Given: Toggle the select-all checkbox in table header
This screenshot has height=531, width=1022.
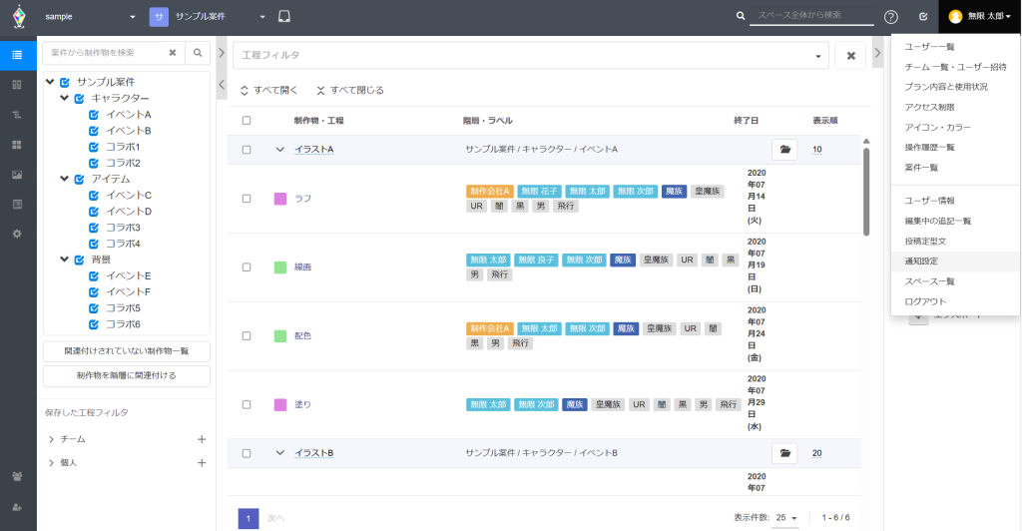Looking at the screenshot, I should [x=247, y=121].
